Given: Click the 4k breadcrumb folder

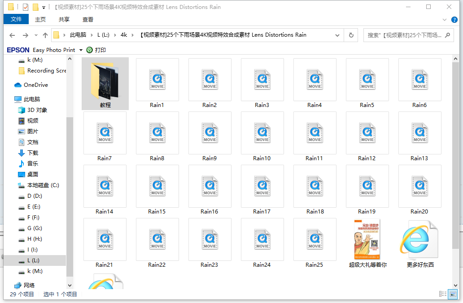Looking at the screenshot, I should tap(124, 35).
